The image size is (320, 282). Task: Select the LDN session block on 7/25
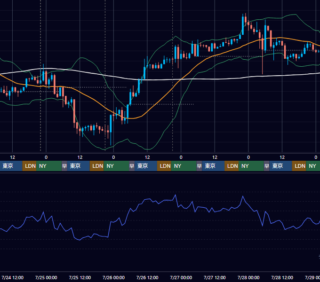coord(97,166)
